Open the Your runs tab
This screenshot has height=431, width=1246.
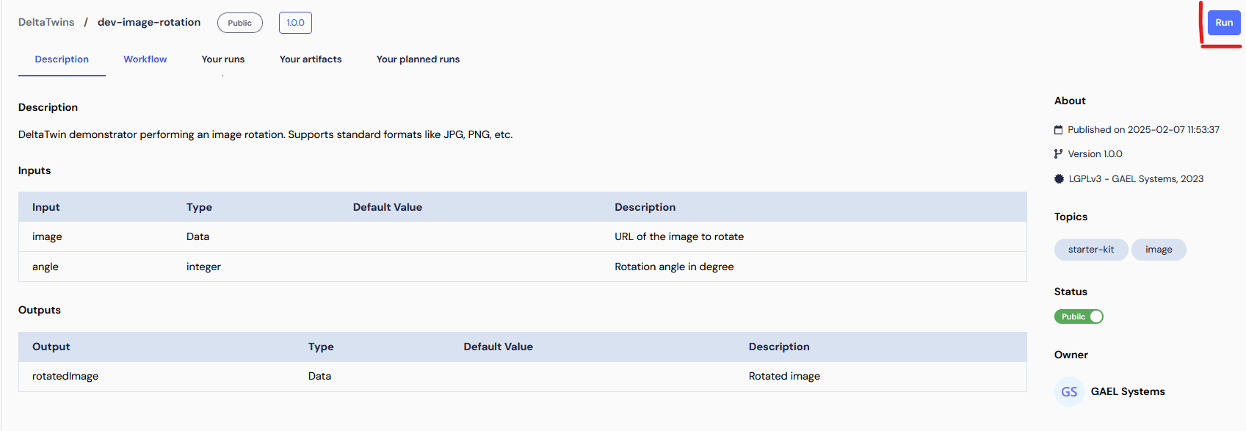point(223,59)
